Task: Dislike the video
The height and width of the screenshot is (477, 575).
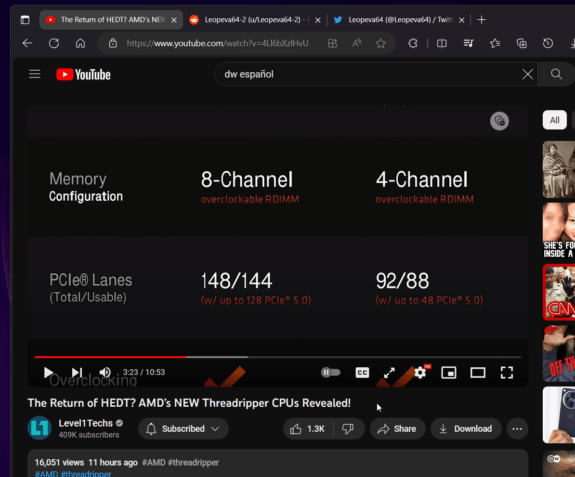Action: [348, 428]
